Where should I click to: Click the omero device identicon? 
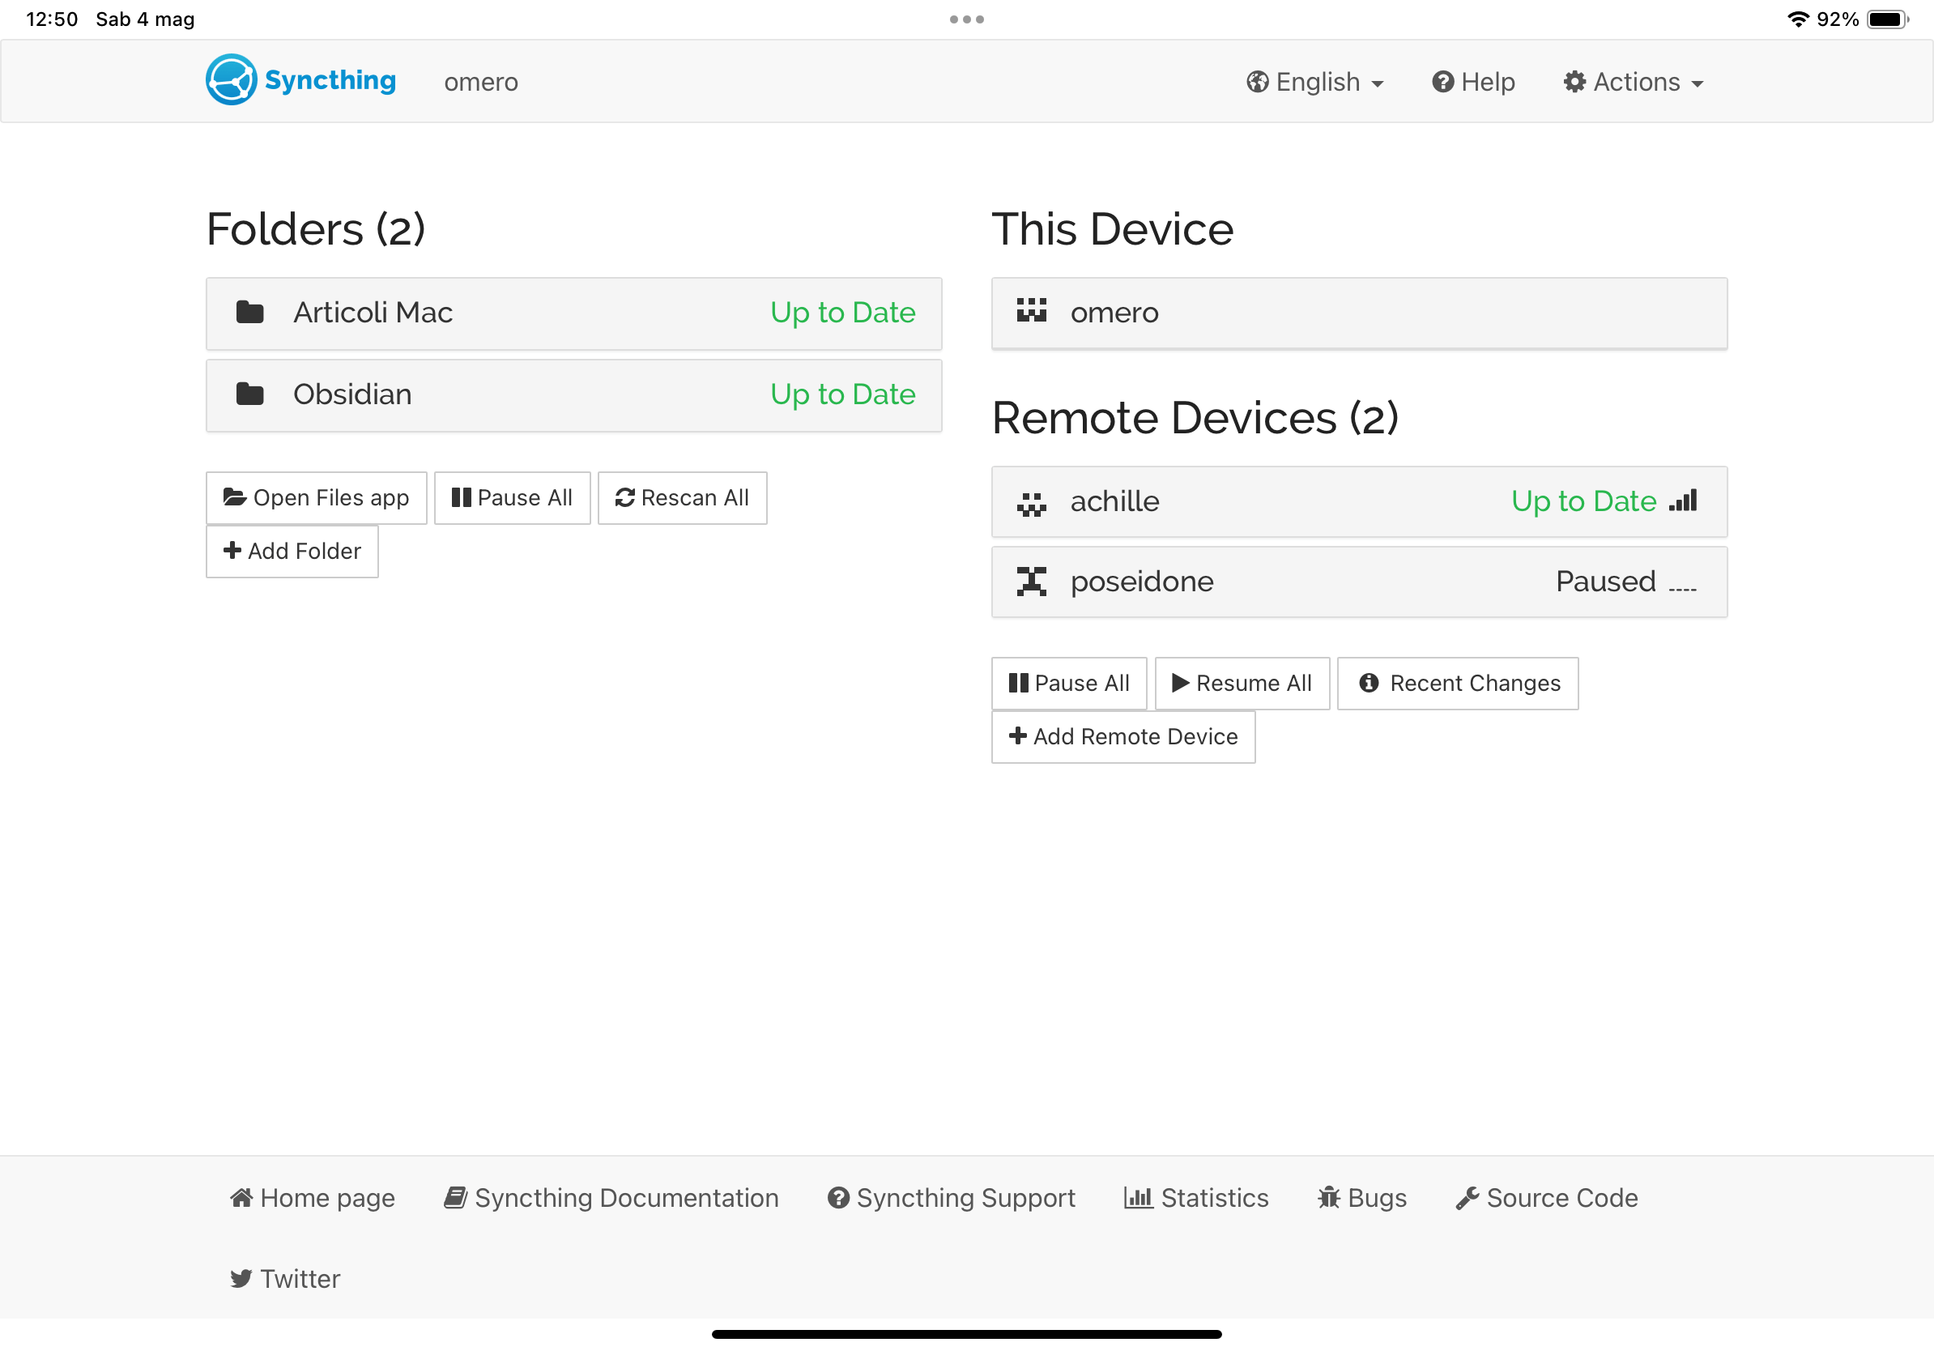point(1031,312)
